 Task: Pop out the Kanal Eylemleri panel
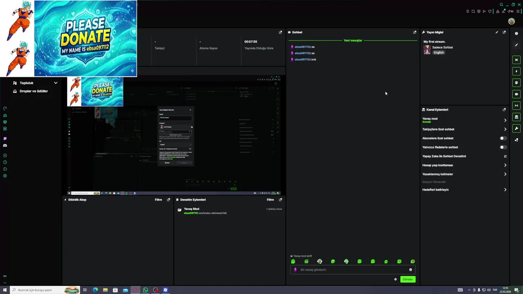tap(504, 109)
